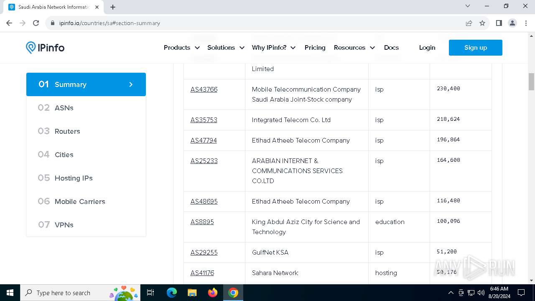
Task: Select the text 'GulfNet KSA'
Action: 270,253
